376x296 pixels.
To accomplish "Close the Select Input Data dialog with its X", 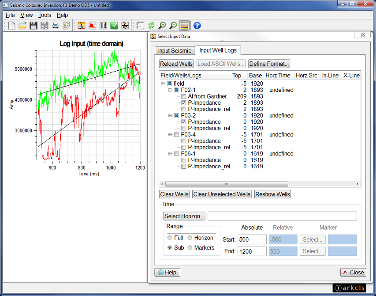I will [x=363, y=34].
